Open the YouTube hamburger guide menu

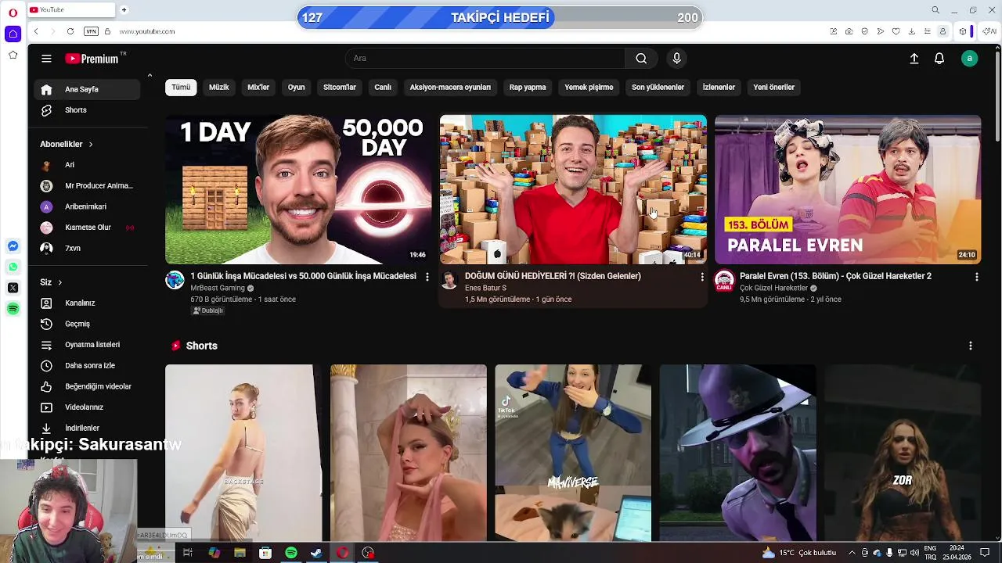[46, 58]
